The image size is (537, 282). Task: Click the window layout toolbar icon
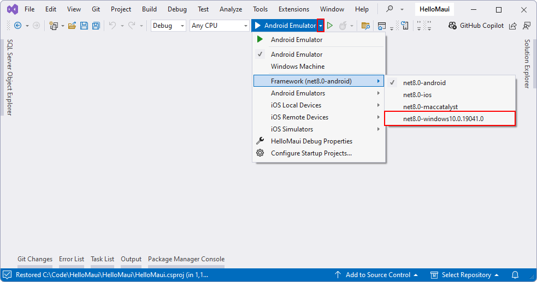382,26
